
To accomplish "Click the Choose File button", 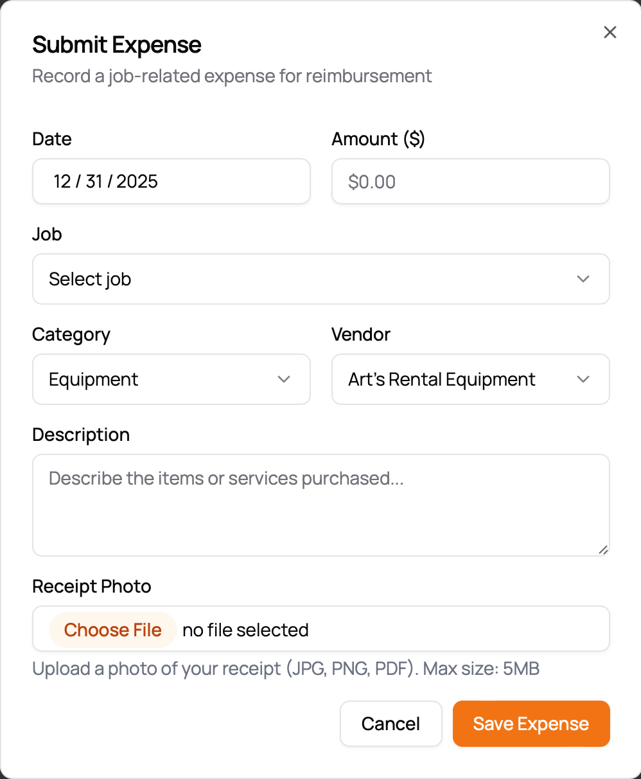I will 112,630.
